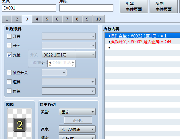The image size is (180, 139).
Task: Tick the 道具 condition checkbox
Action: coord(9,82)
